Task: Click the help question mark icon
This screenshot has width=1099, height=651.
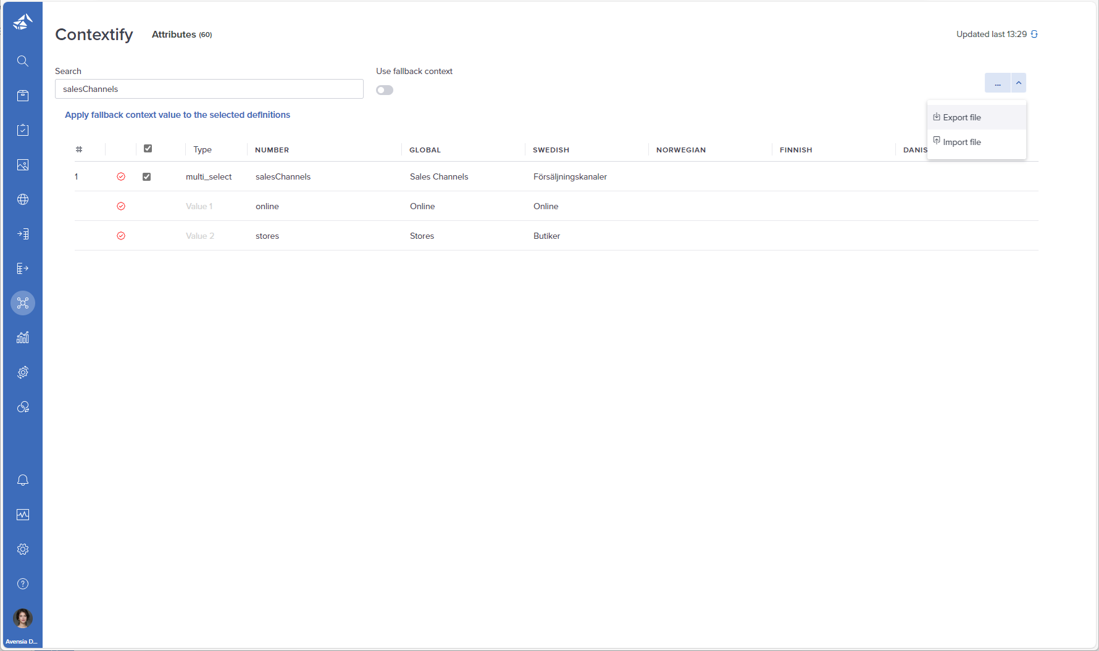Action: click(x=23, y=584)
